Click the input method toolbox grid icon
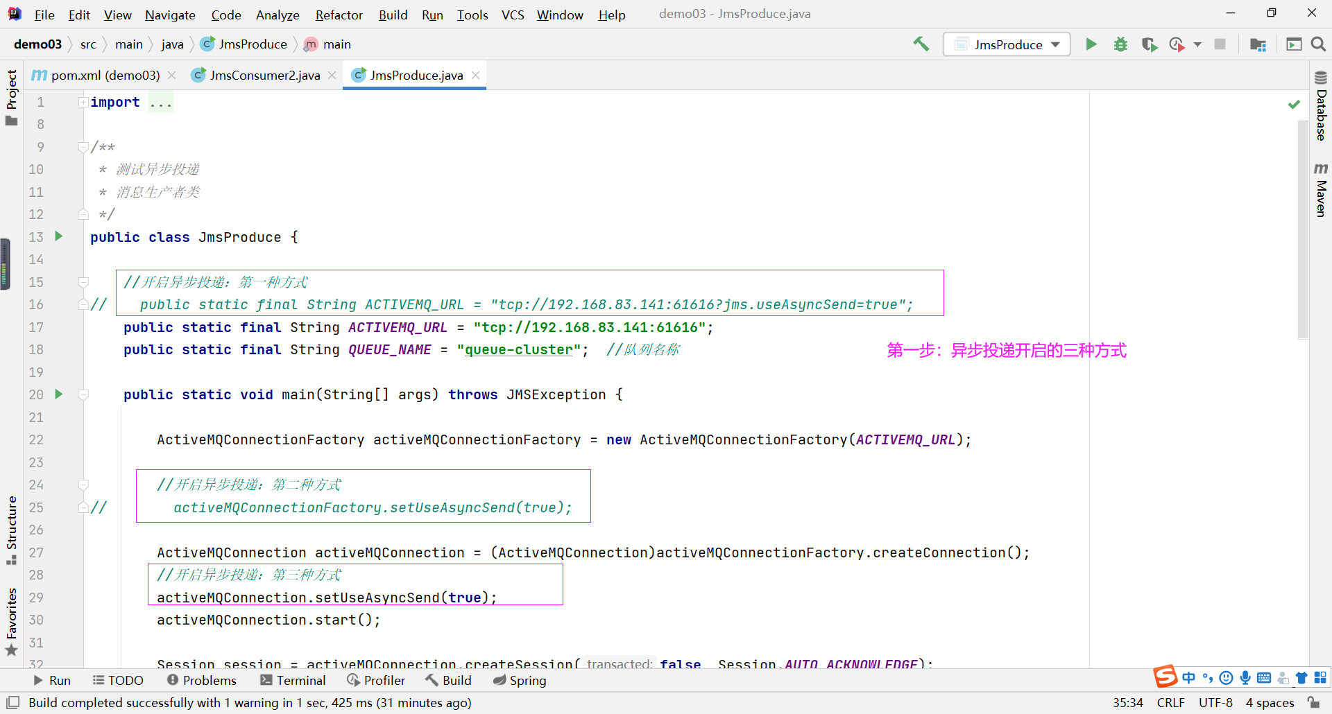The height and width of the screenshot is (714, 1332). [1320, 678]
